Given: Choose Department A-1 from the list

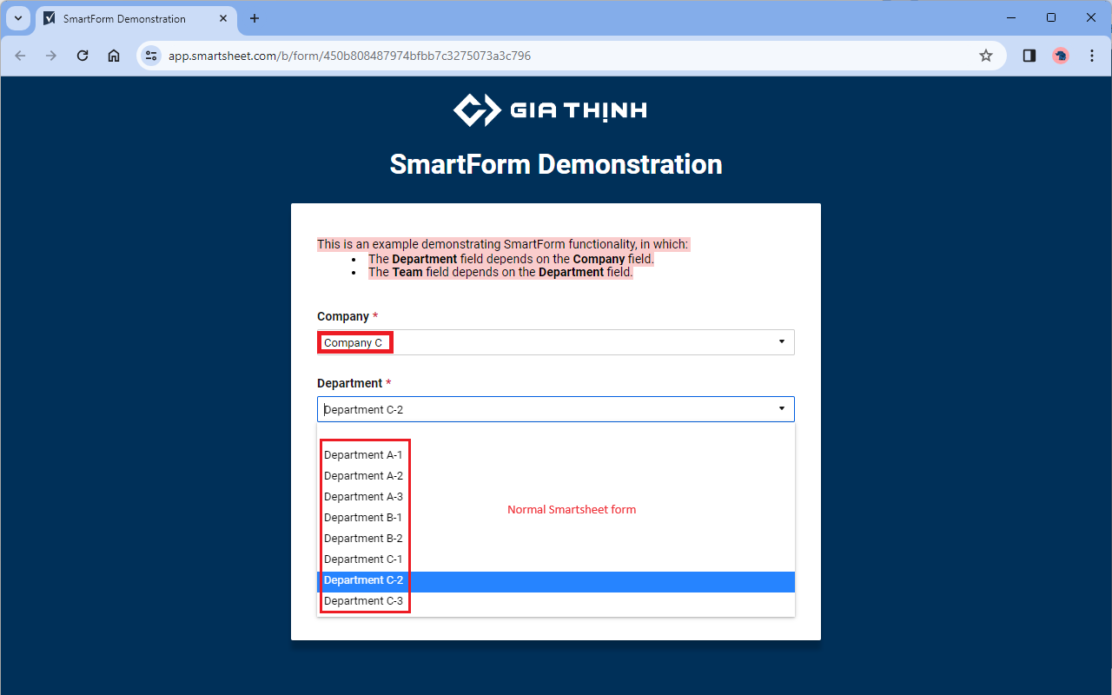Looking at the screenshot, I should click(556, 455).
